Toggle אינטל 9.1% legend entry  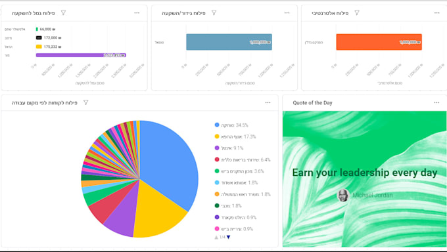(x=229, y=148)
